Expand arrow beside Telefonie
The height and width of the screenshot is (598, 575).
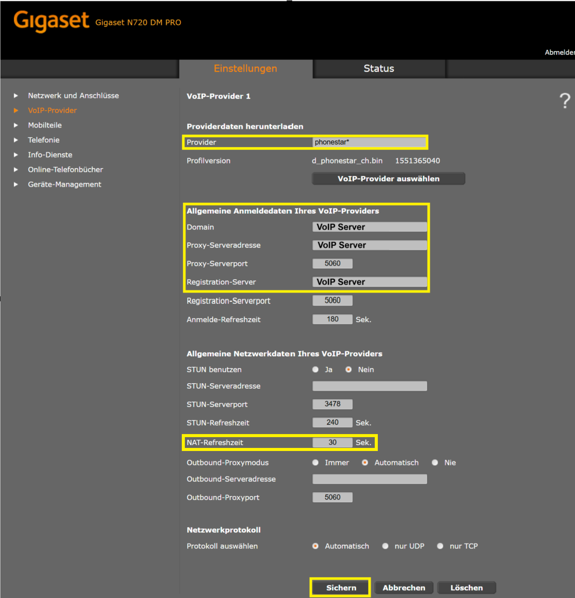click(x=16, y=140)
